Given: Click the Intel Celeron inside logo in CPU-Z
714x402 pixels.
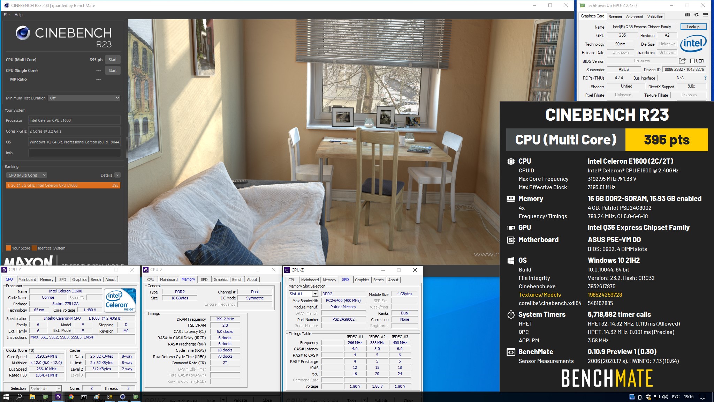Looking at the screenshot, I should click(120, 300).
